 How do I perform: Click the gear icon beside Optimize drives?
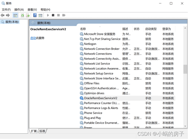[x=82, y=93]
